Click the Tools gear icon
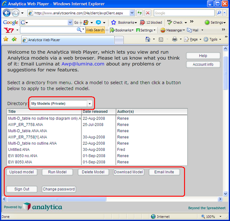 click(x=206, y=39)
